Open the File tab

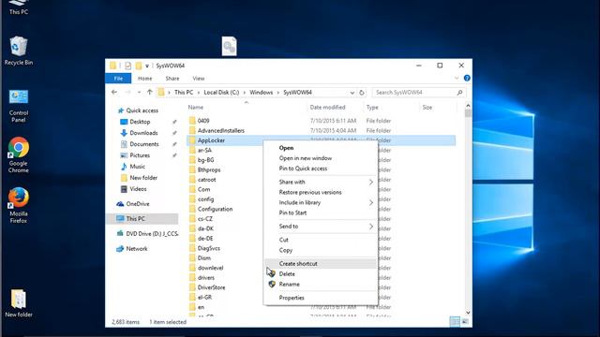[x=118, y=78]
